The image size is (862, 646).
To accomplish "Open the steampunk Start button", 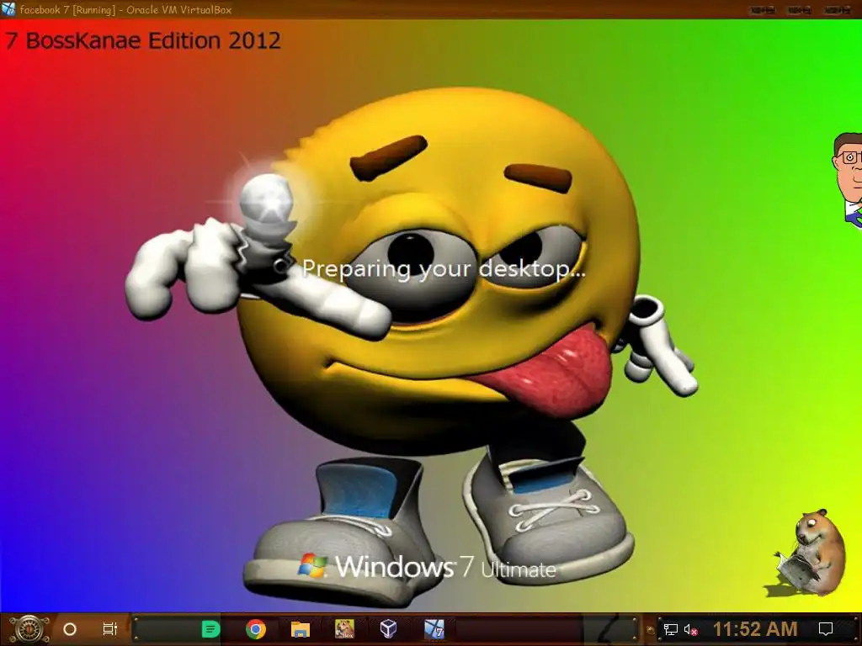I will 29,629.
